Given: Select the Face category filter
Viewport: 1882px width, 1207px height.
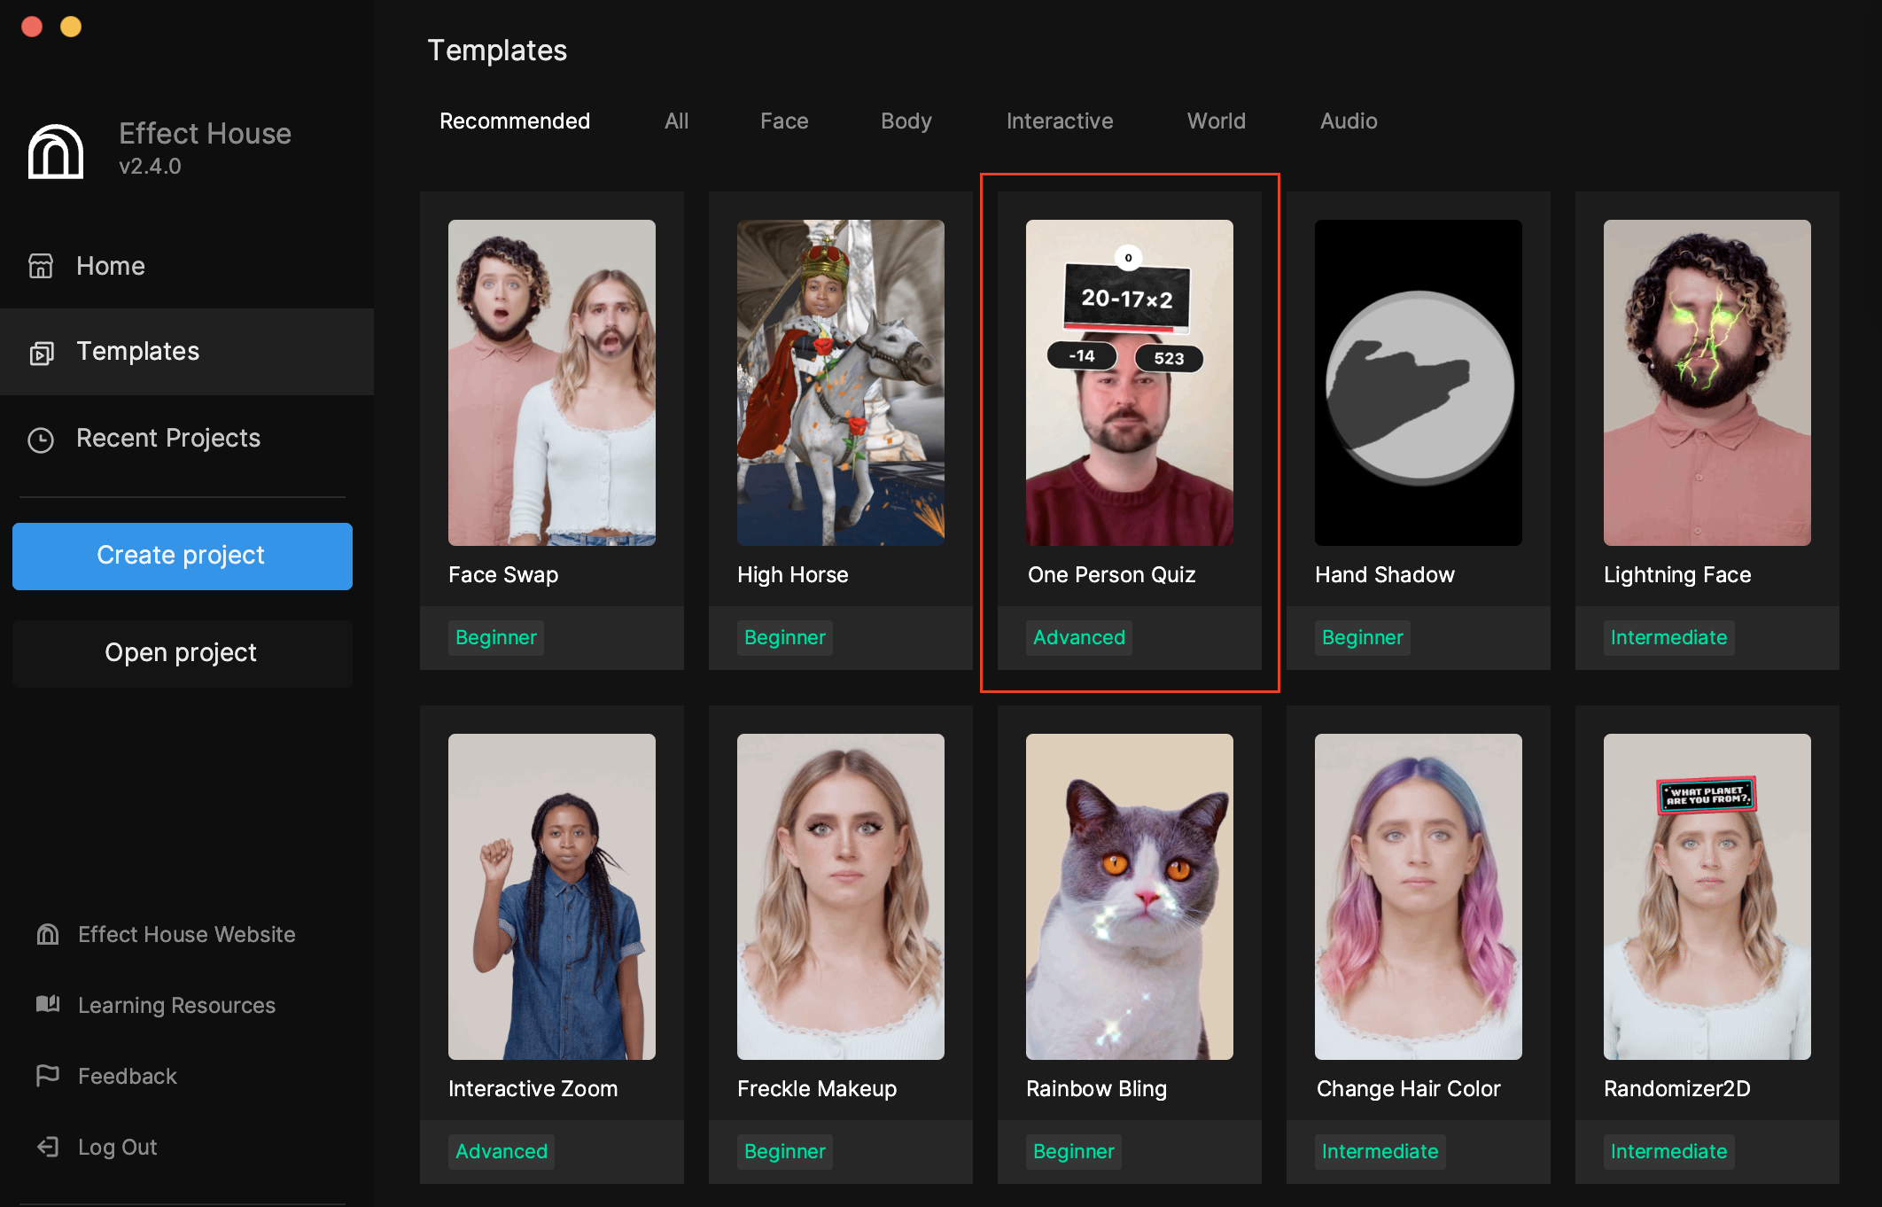Looking at the screenshot, I should coord(785,121).
